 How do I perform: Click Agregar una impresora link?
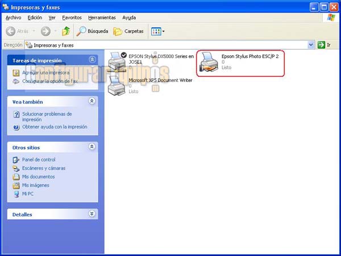tap(46, 73)
